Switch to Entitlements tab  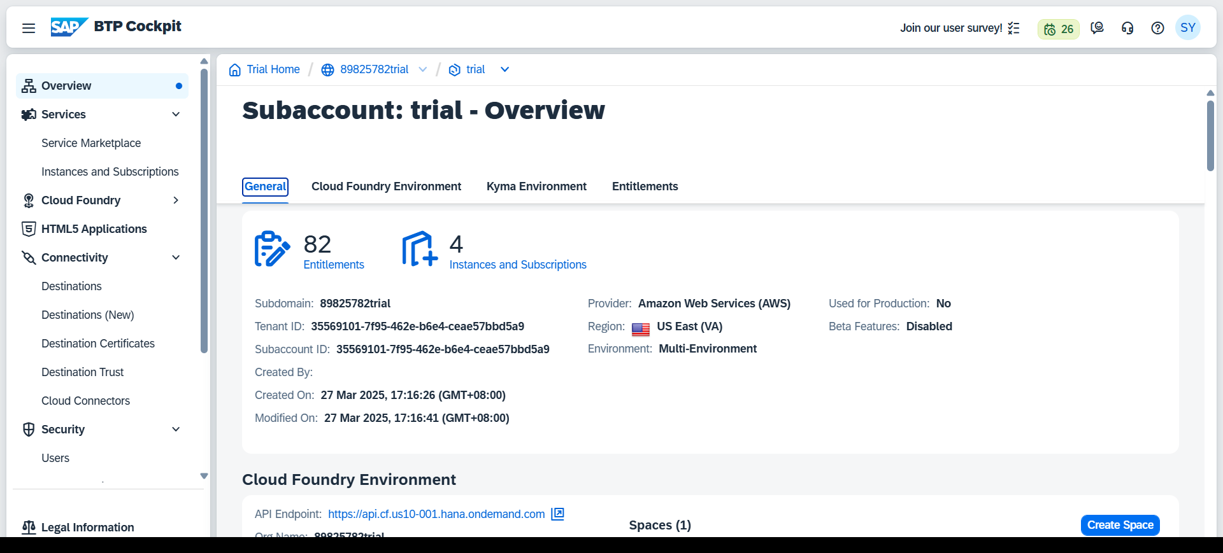[645, 186]
